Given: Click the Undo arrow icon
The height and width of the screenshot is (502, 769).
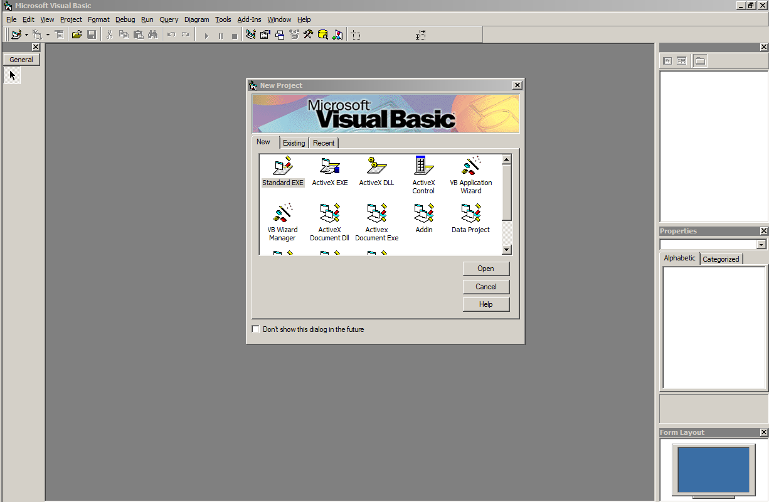Looking at the screenshot, I should [171, 35].
